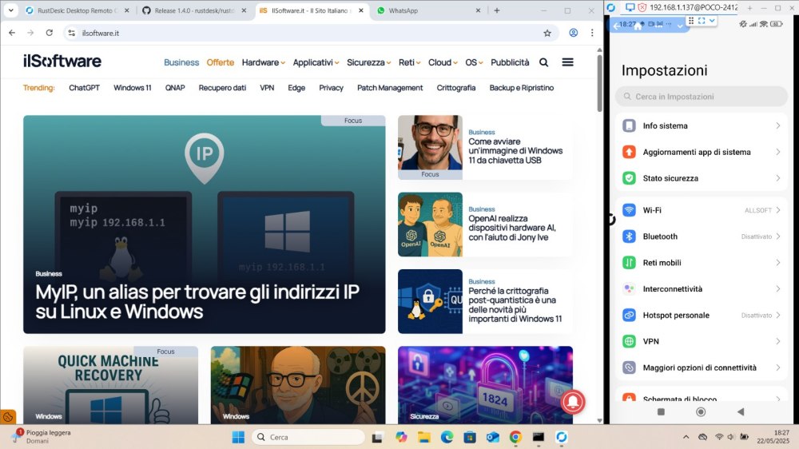Open Windows 11 trending link
The image size is (799, 449).
(x=133, y=88)
